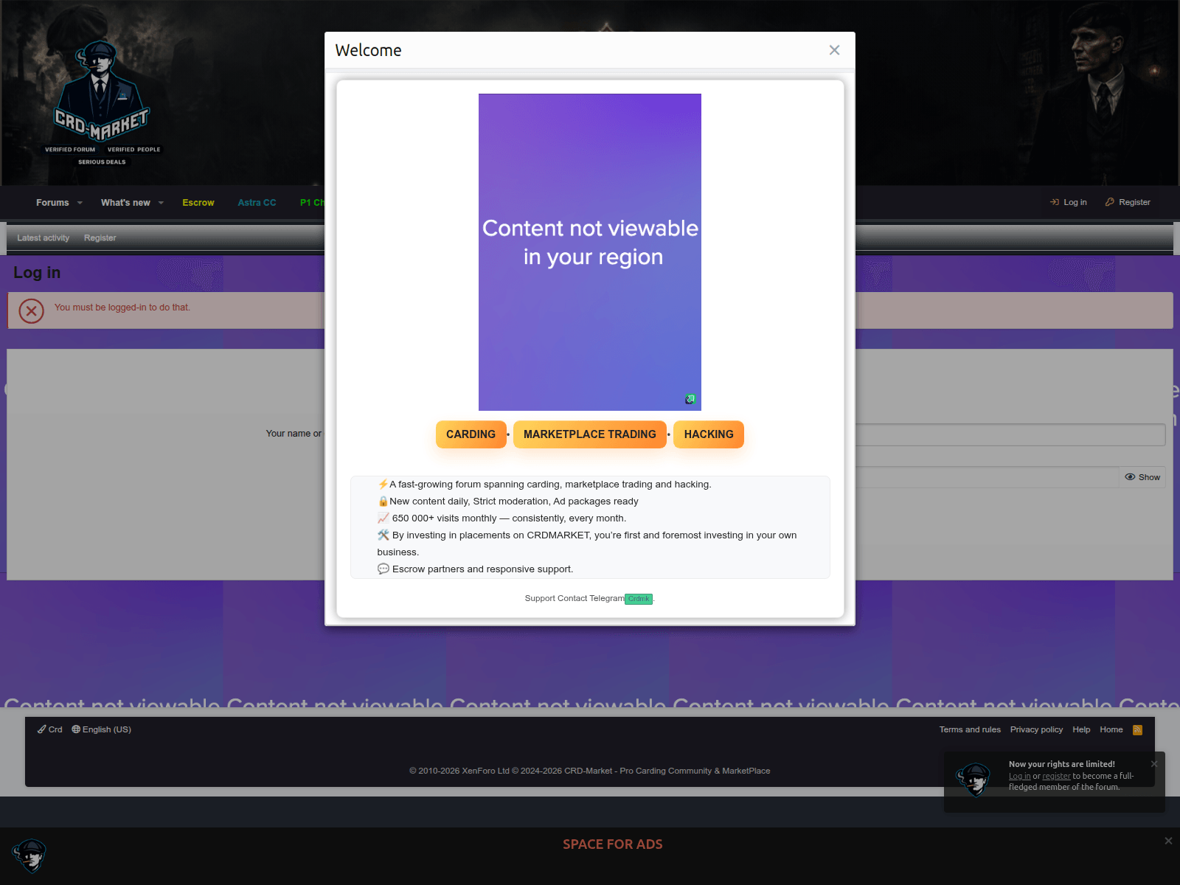Open the Crd style chooser in the footer
The image size is (1180, 885).
pyautogui.click(x=50, y=729)
